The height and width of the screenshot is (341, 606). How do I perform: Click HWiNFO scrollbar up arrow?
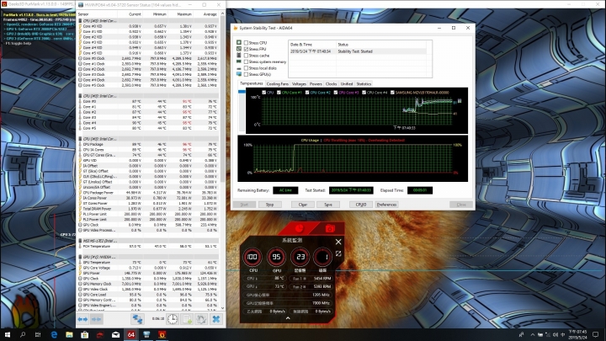click(222, 14)
